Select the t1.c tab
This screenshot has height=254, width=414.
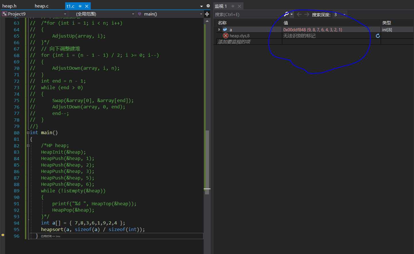[x=71, y=6]
